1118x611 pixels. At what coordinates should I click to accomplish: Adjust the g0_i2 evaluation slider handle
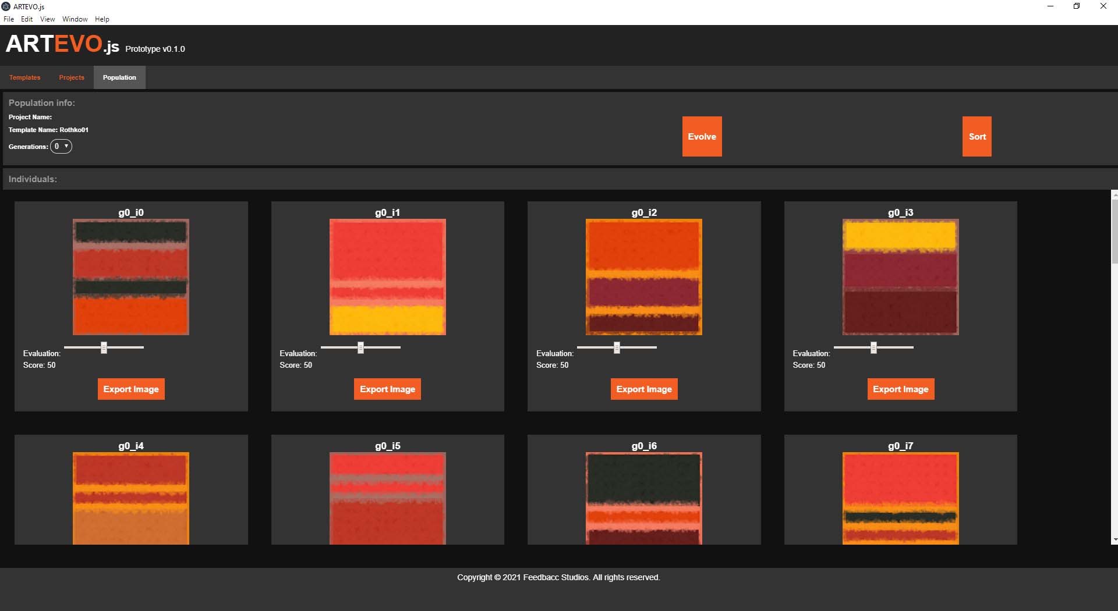tap(617, 347)
